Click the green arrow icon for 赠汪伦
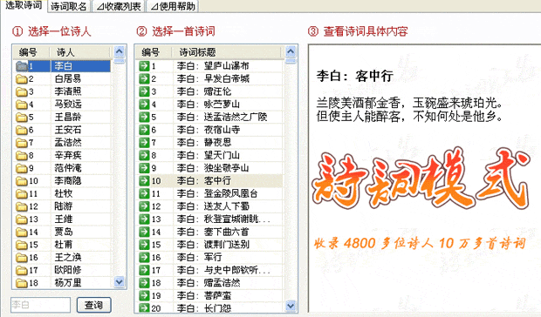Image resolution: width=541 pixels, height=317 pixels. 144,91
